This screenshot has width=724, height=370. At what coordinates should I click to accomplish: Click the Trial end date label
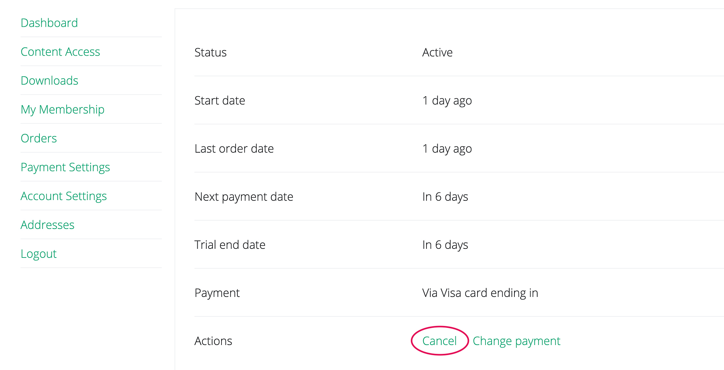tap(230, 245)
